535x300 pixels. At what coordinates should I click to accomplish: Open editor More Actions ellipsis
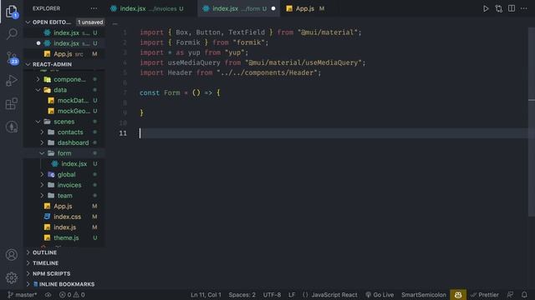(x=524, y=8)
